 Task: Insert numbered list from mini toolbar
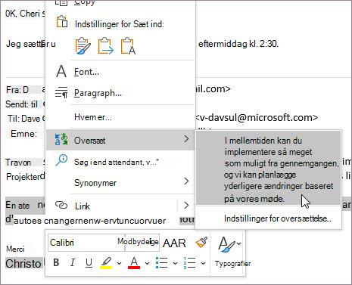point(189,263)
